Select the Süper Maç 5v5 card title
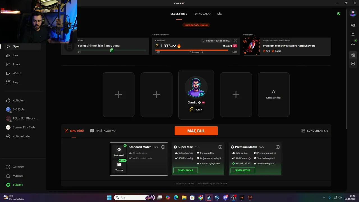Viewport: 359px width, 202px height. 186,147
